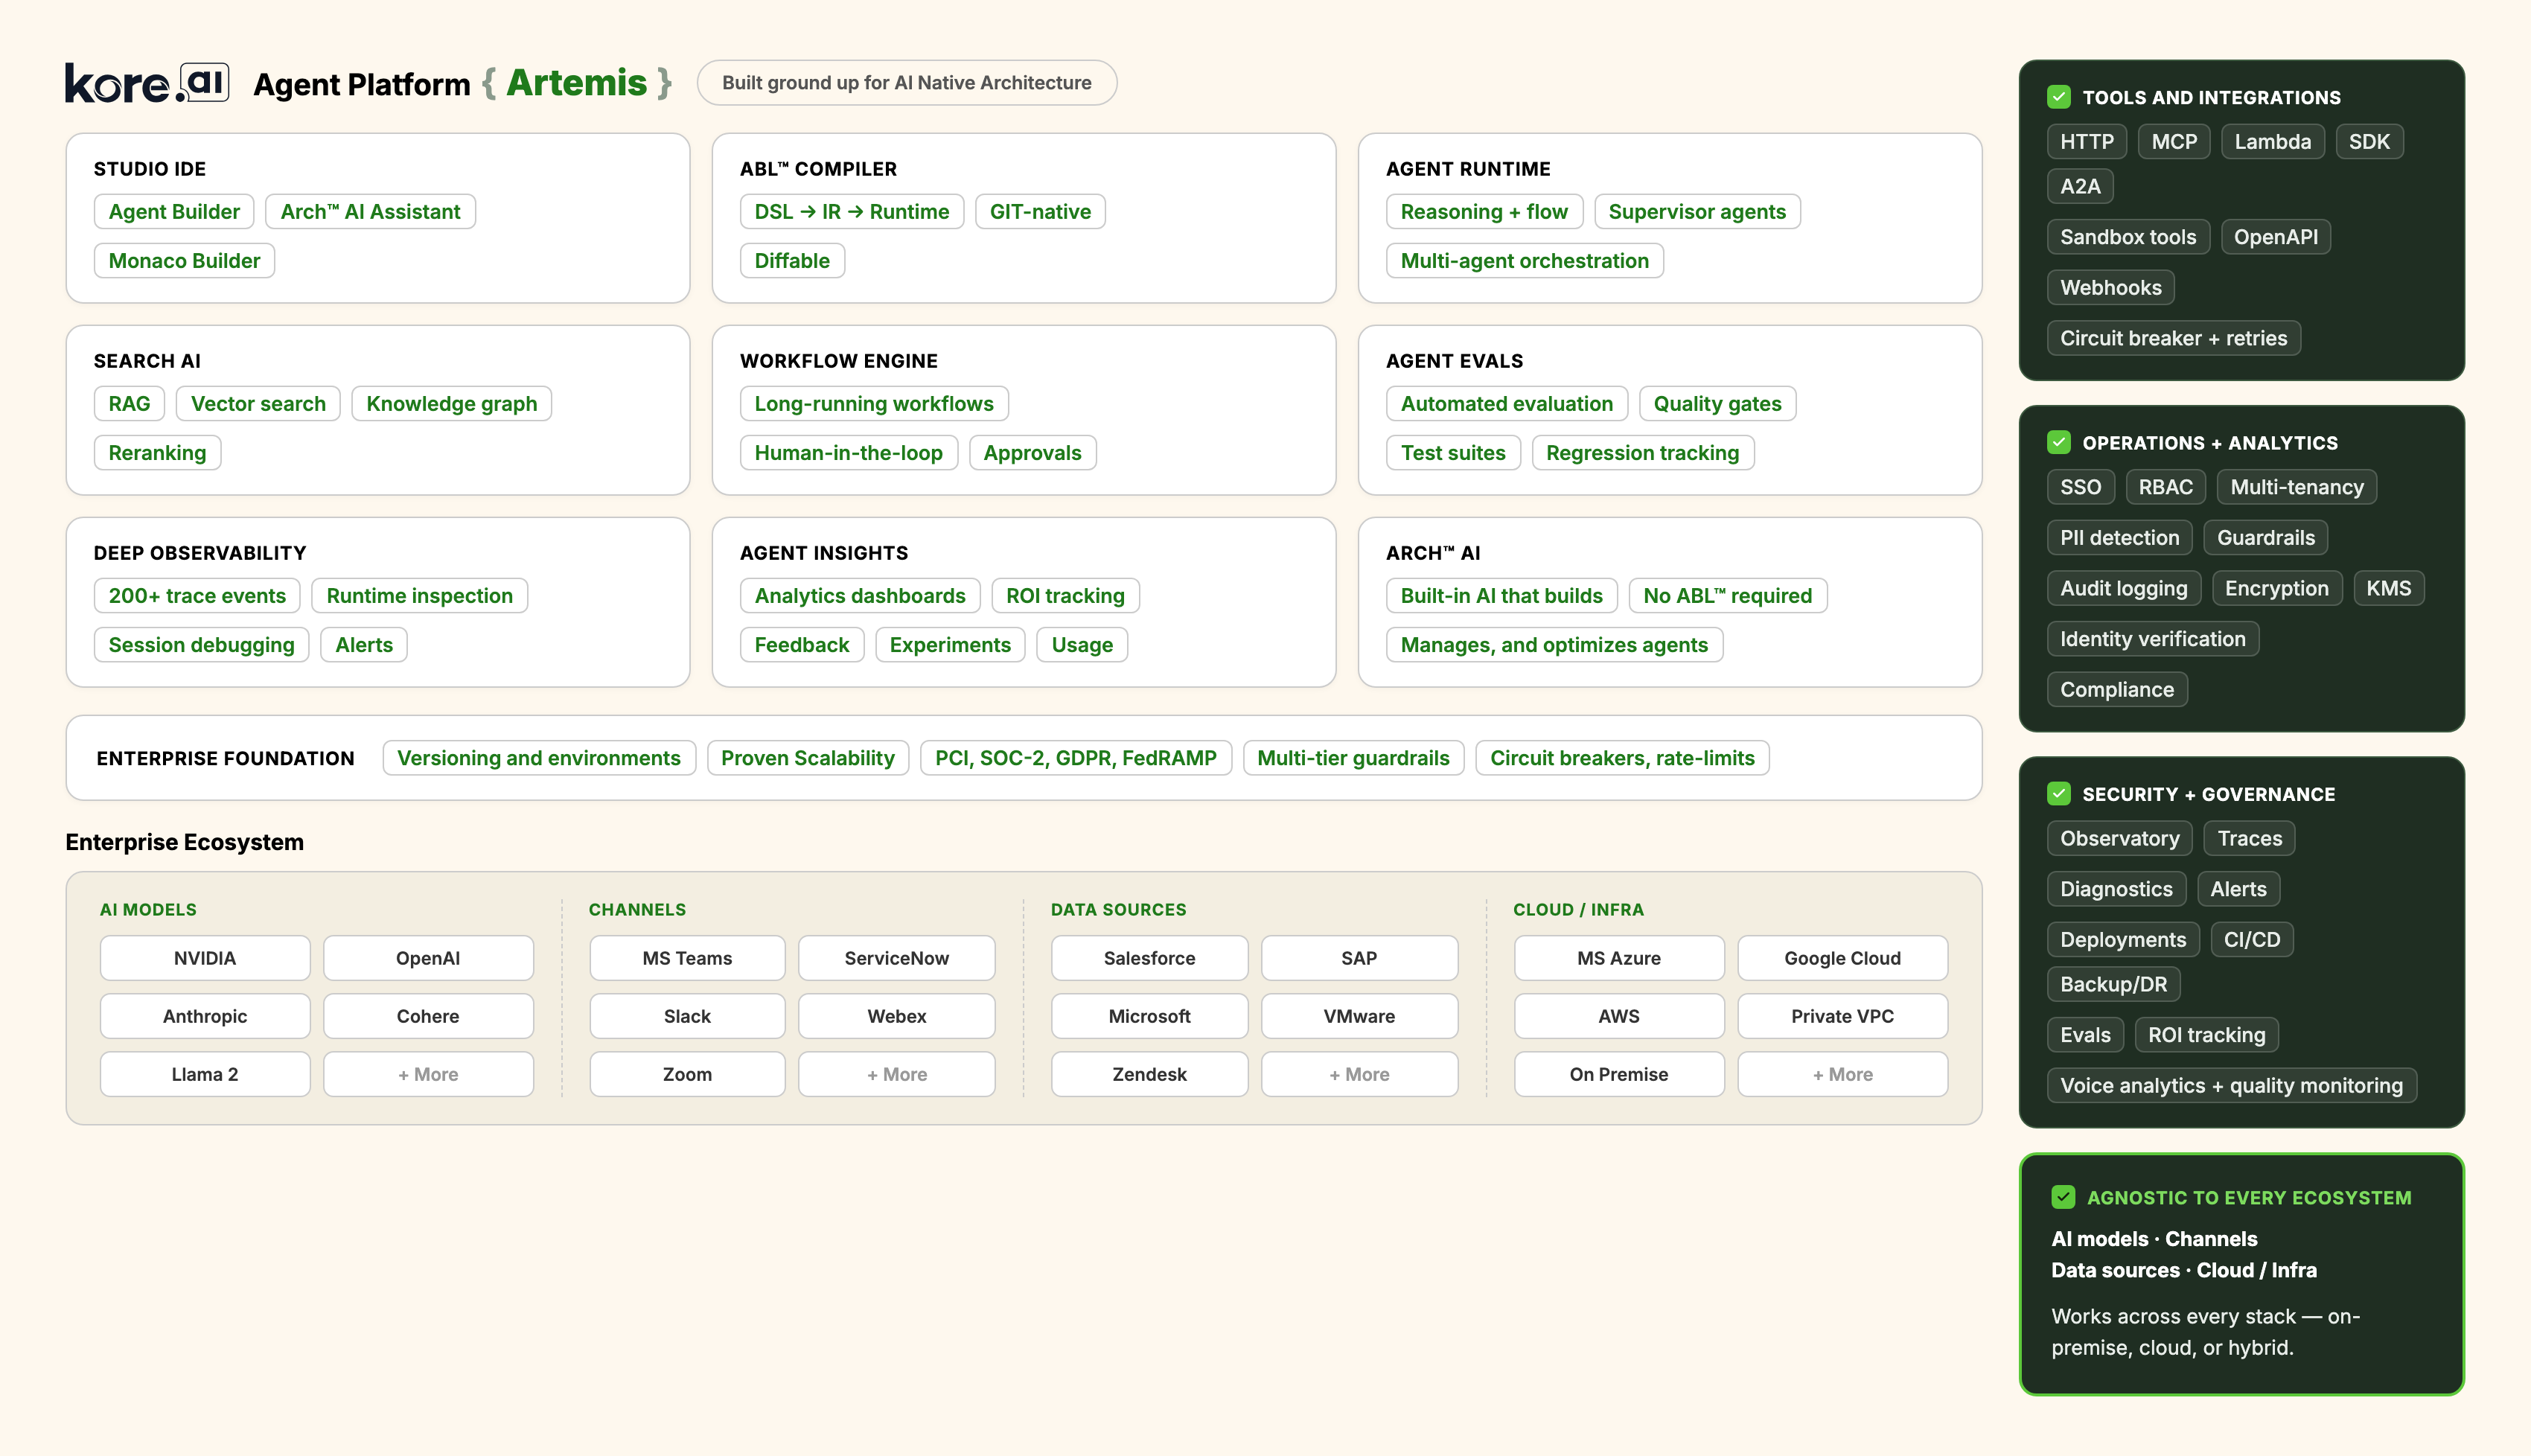Viewport: 2531px width, 1456px height.
Task: Open the Knowledge graph chip
Action: (x=452, y=404)
